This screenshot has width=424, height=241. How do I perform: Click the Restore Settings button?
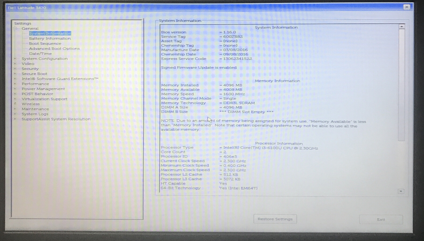tap(275, 219)
